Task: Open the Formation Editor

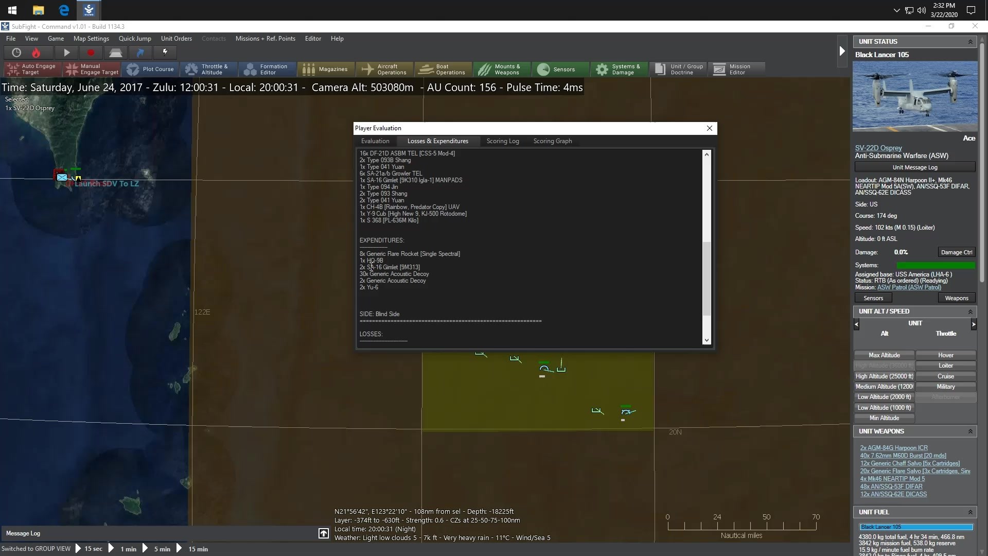Action: pyautogui.click(x=268, y=69)
